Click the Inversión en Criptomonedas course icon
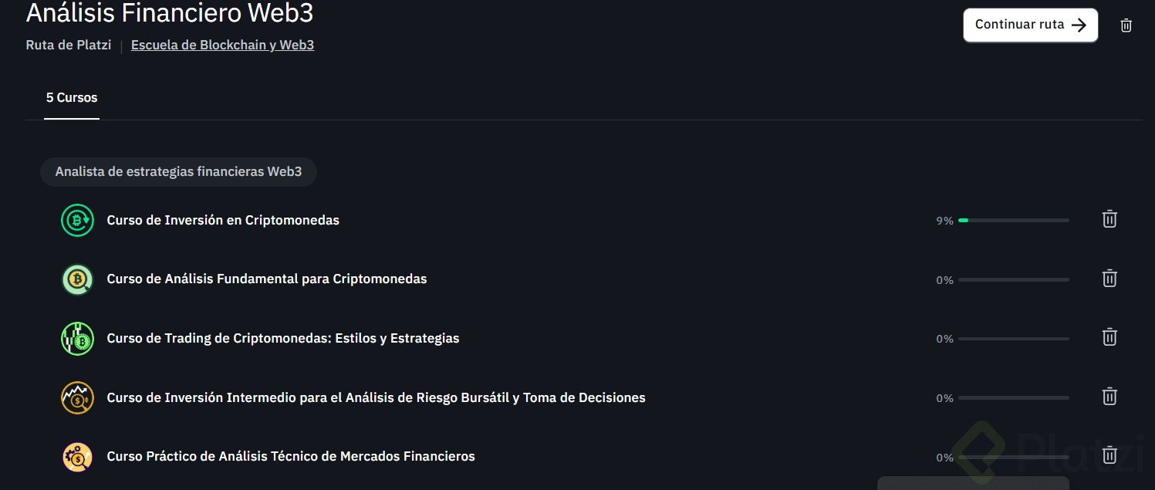 [x=77, y=220]
